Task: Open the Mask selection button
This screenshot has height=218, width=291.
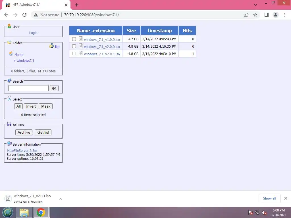Action: tap(46, 106)
